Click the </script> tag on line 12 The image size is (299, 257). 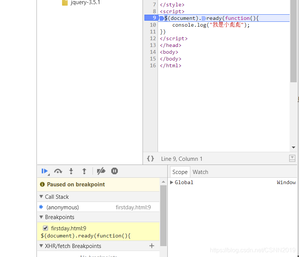173,38
